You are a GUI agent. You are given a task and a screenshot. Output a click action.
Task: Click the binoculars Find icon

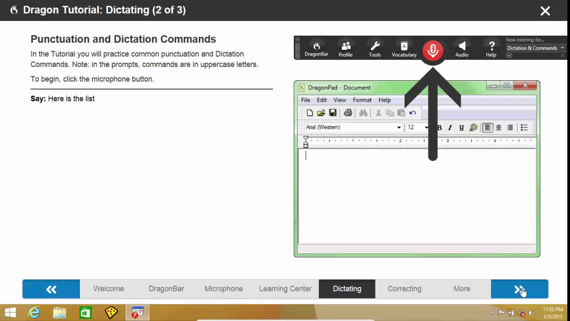point(363,113)
